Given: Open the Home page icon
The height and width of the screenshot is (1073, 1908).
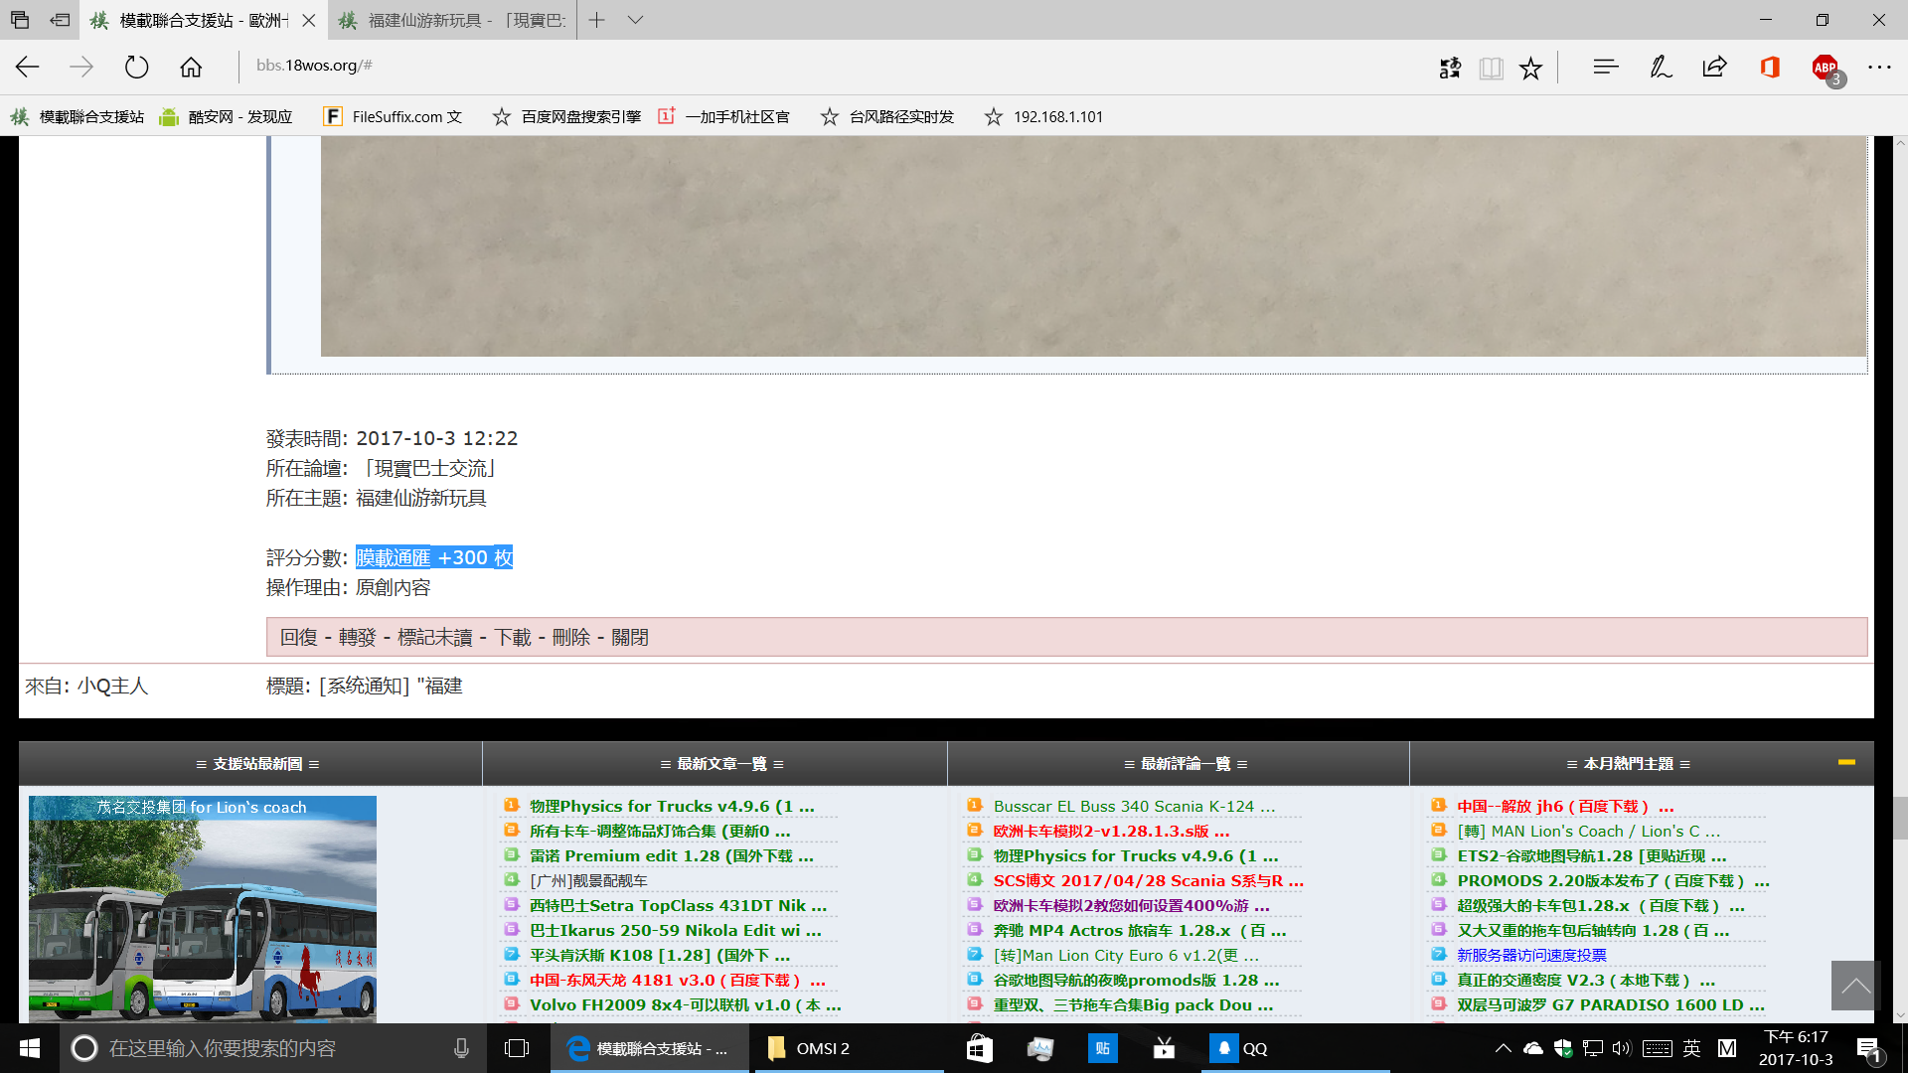Looking at the screenshot, I should coord(191,67).
